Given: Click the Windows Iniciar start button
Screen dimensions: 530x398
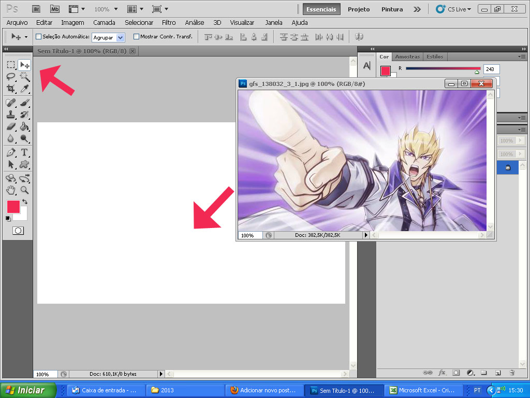Looking at the screenshot, I should click(x=27, y=390).
